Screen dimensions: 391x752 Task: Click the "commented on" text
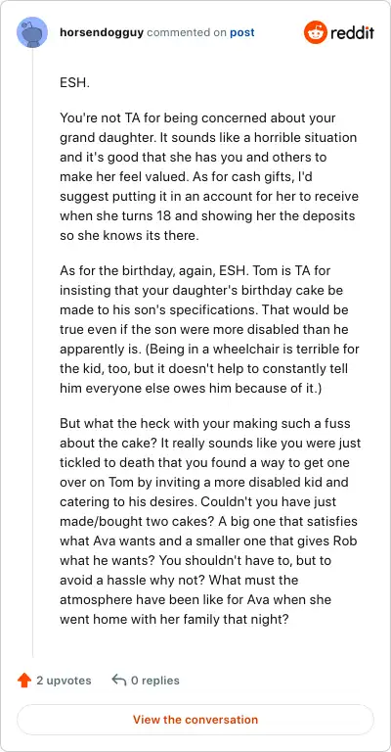click(187, 32)
